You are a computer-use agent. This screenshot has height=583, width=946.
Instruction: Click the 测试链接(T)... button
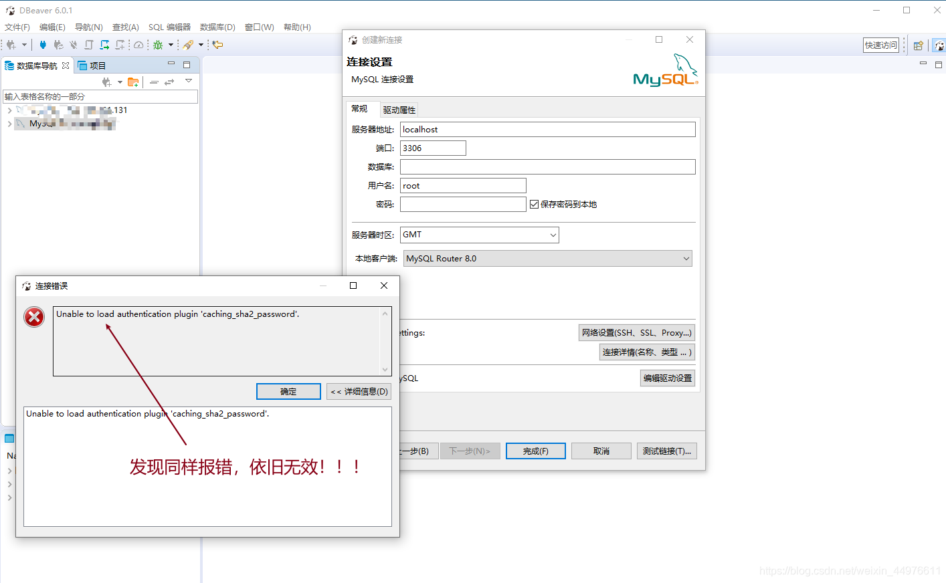click(667, 451)
